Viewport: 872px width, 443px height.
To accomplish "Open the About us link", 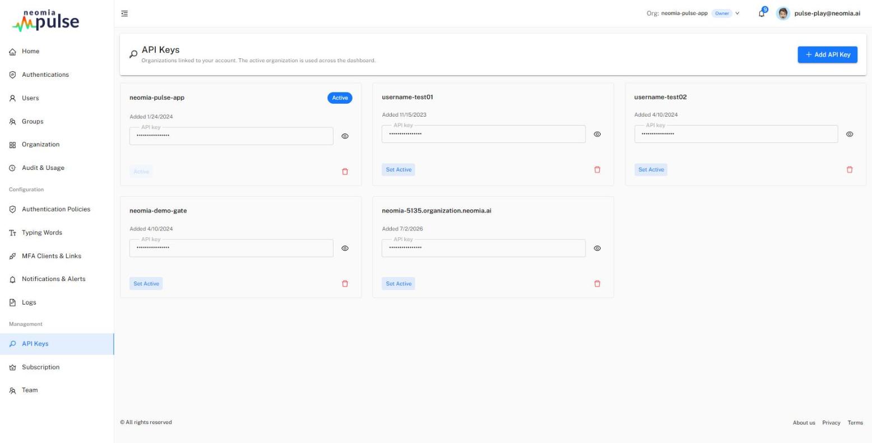I will pos(804,423).
